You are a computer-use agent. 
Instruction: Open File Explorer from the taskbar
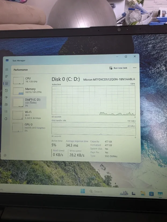coord(143,193)
